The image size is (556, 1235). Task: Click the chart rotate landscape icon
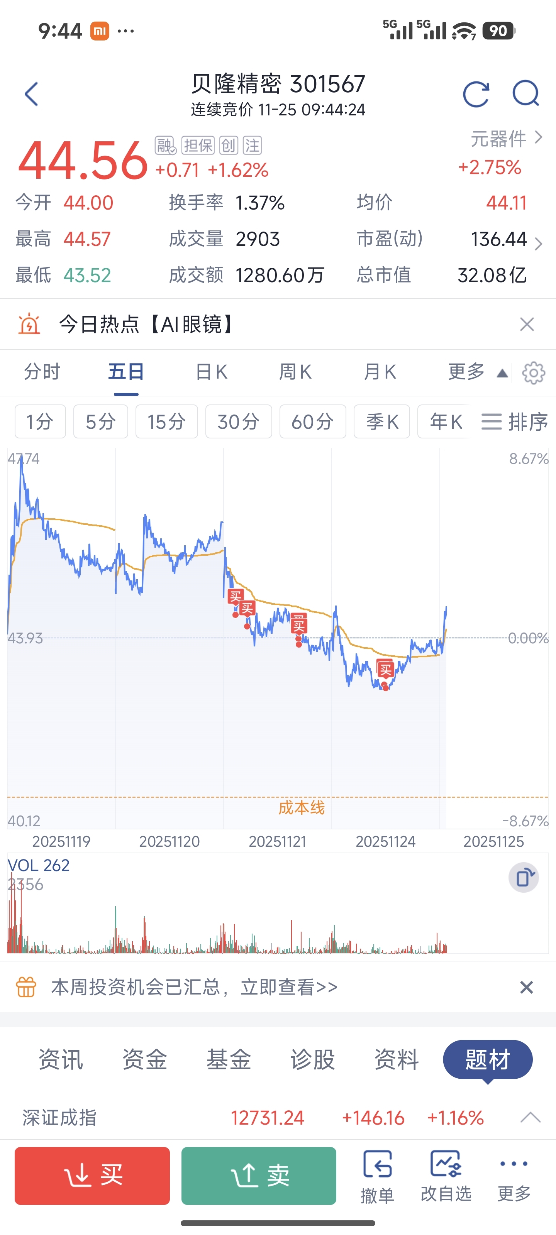click(524, 878)
